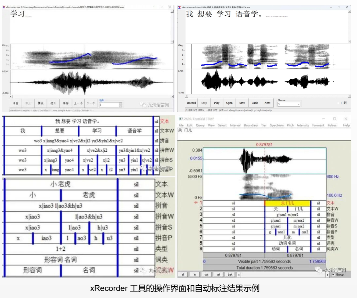Click the 'out' zoom button
Screen dimensions: 357x298
click(206, 275)
